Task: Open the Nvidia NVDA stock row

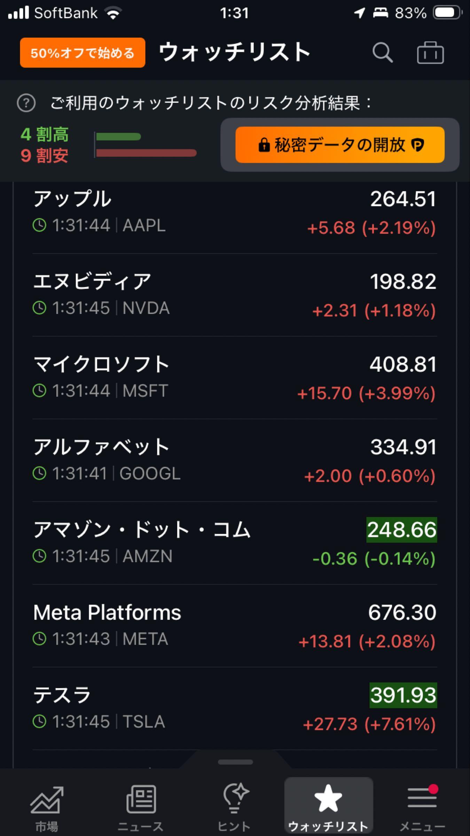Action: [x=235, y=295]
